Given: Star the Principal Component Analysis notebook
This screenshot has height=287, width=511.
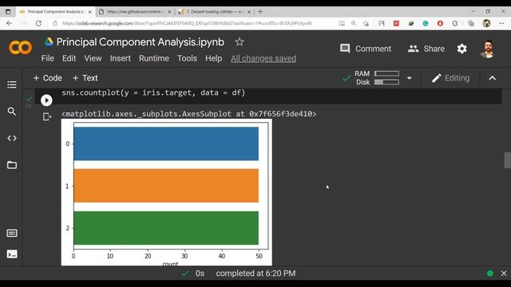Looking at the screenshot, I should tap(240, 41).
